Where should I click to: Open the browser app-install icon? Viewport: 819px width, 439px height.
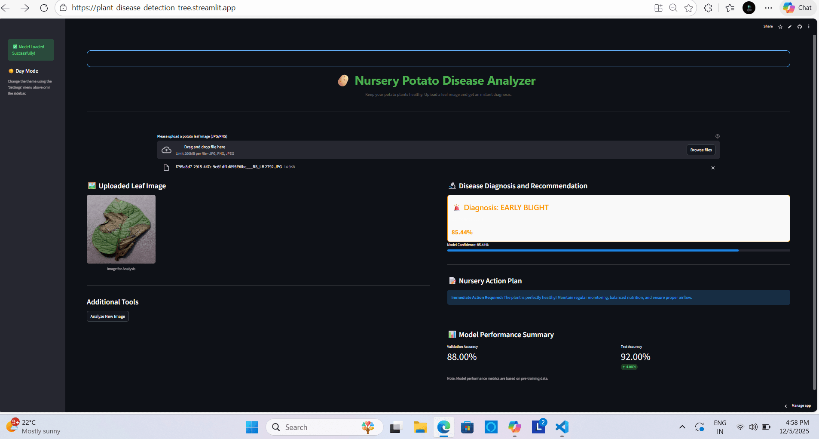pyautogui.click(x=658, y=8)
